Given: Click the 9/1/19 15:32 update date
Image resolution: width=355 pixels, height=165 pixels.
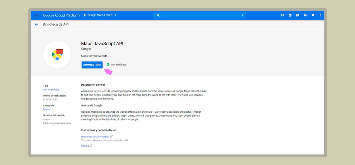Looking at the screenshot, I should pyautogui.click(x=50, y=100).
